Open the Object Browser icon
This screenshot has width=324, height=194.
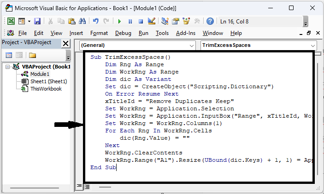(187, 21)
